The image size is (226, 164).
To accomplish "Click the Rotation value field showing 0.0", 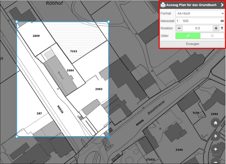I will click(197, 28).
